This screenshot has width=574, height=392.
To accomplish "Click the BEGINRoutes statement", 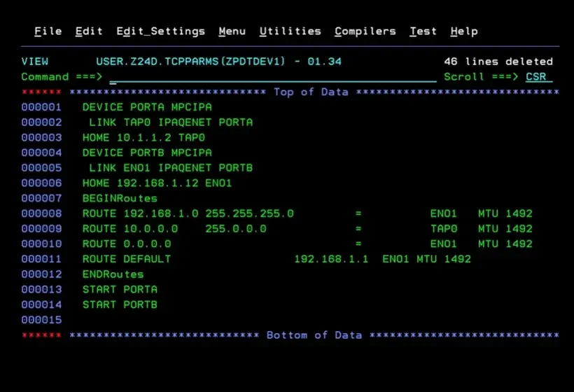I will click(x=120, y=198).
